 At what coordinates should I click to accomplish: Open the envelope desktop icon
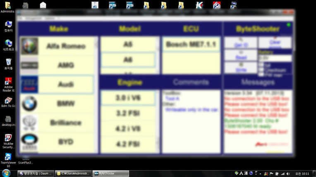point(43,5)
